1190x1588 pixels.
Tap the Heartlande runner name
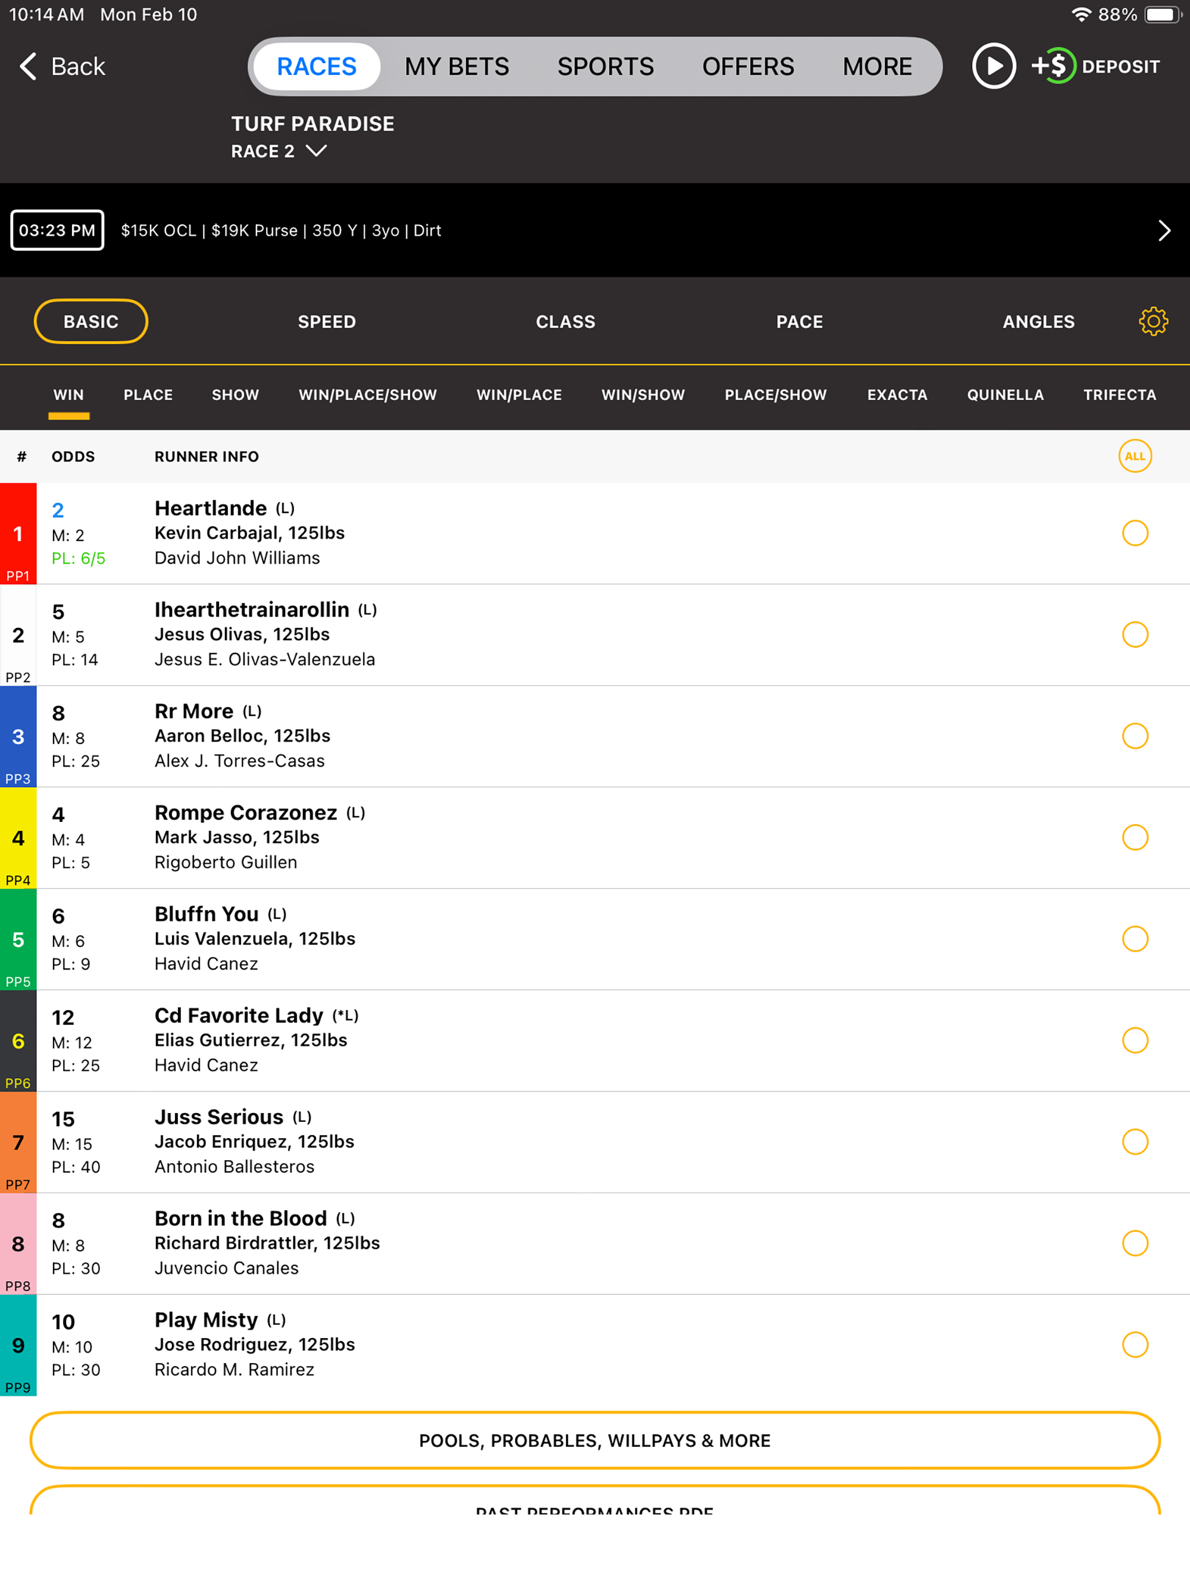(210, 507)
